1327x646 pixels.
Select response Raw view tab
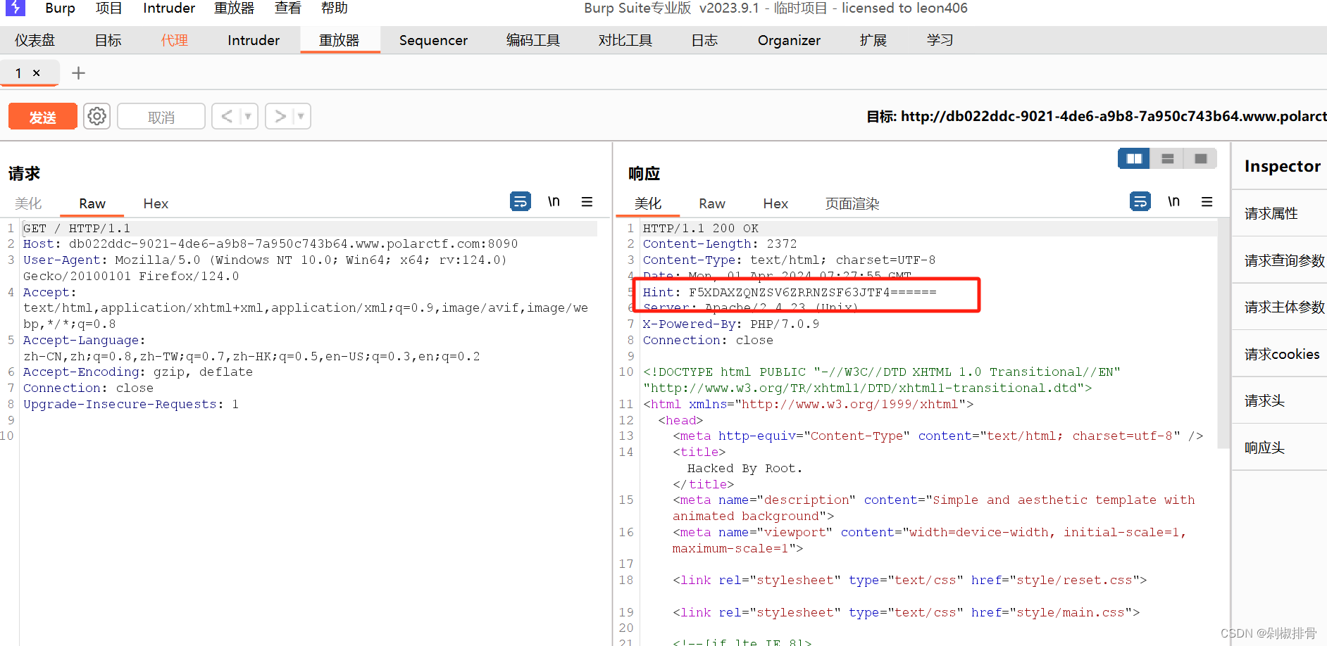[x=712, y=203]
